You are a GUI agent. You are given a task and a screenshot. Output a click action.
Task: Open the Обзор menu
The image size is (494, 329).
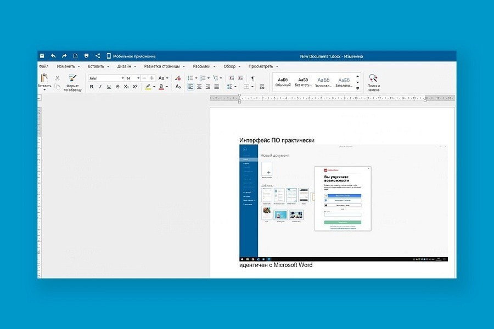point(232,66)
